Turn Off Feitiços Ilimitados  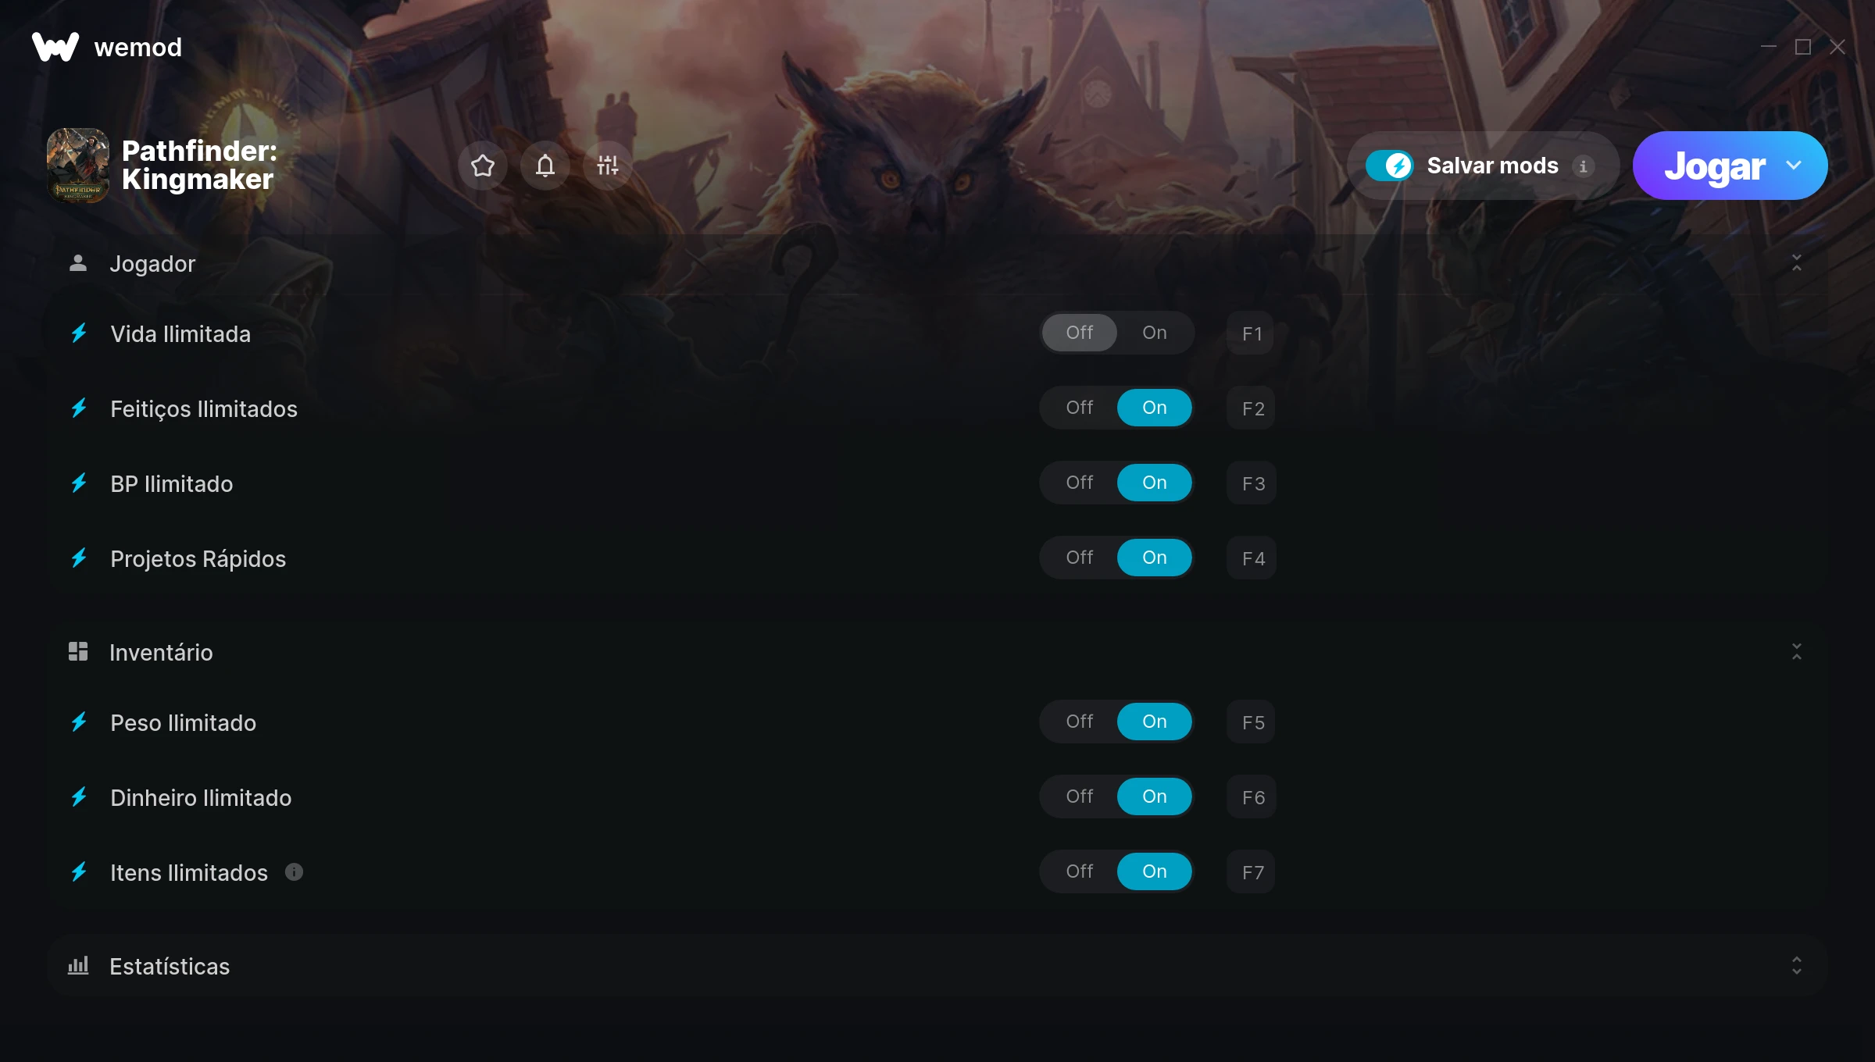pyautogui.click(x=1080, y=408)
